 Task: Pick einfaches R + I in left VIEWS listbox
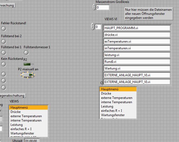tap(28, 129)
